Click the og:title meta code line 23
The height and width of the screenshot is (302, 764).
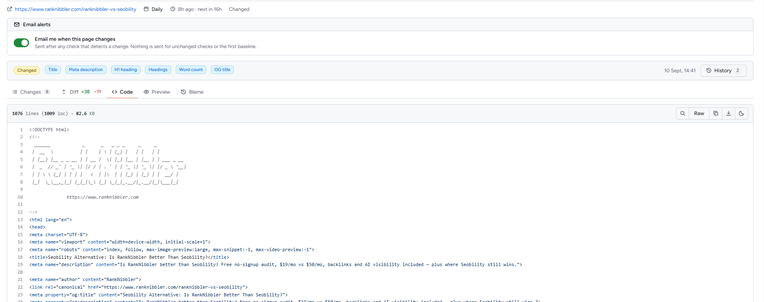coord(158,295)
